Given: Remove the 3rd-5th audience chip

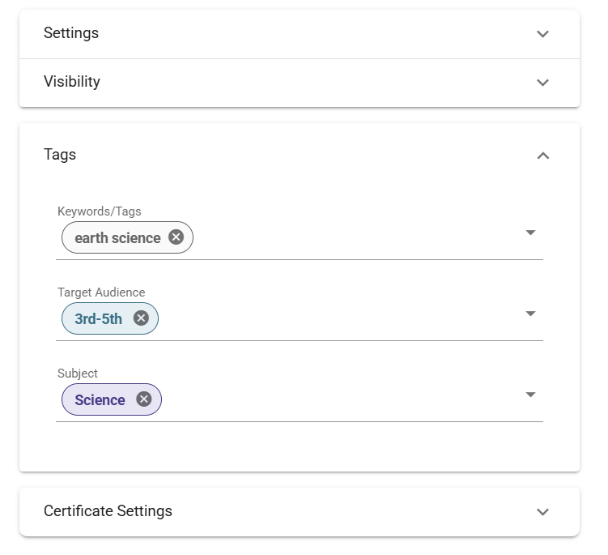Looking at the screenshot, I should pyautogui.click(x=141, y=318).
